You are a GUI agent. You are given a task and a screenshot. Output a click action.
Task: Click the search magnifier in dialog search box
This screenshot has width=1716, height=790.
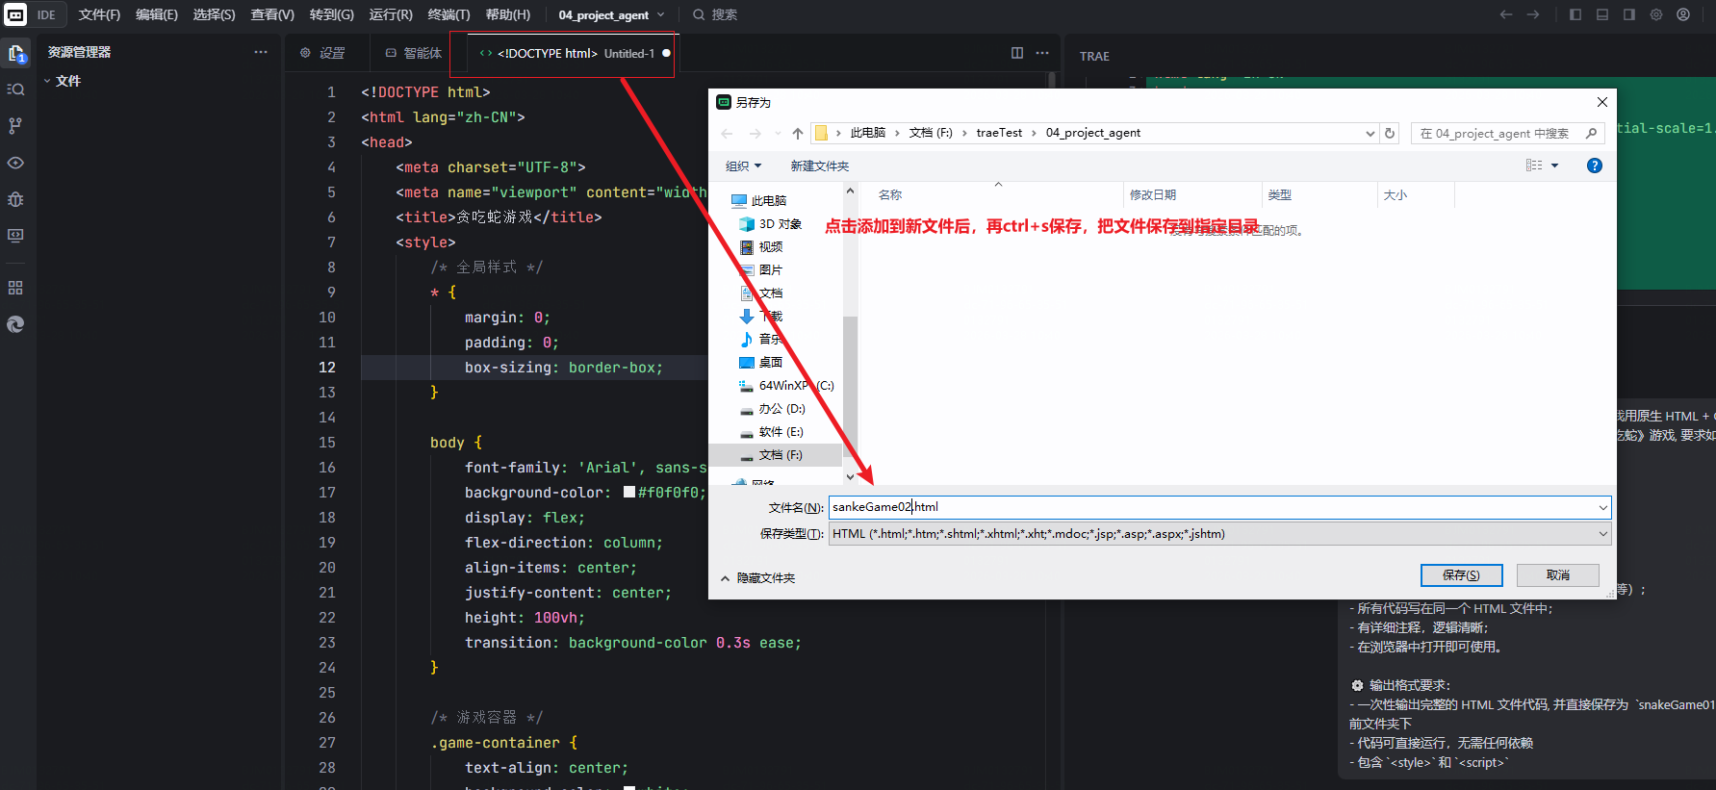[1592, 133]
